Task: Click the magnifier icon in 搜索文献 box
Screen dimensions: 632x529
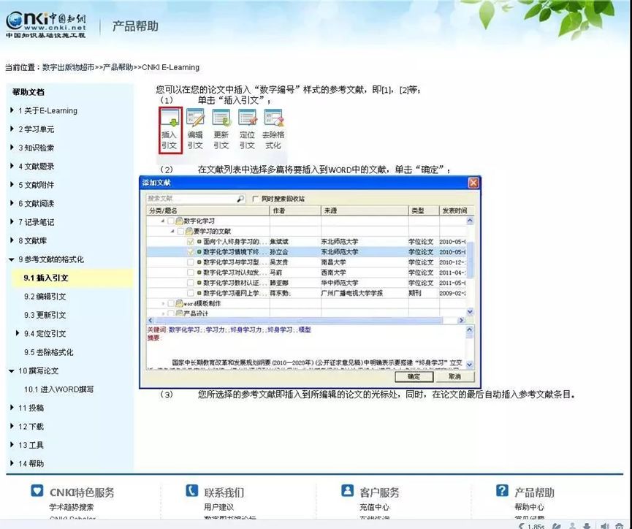Action: [x=240, y=199]
